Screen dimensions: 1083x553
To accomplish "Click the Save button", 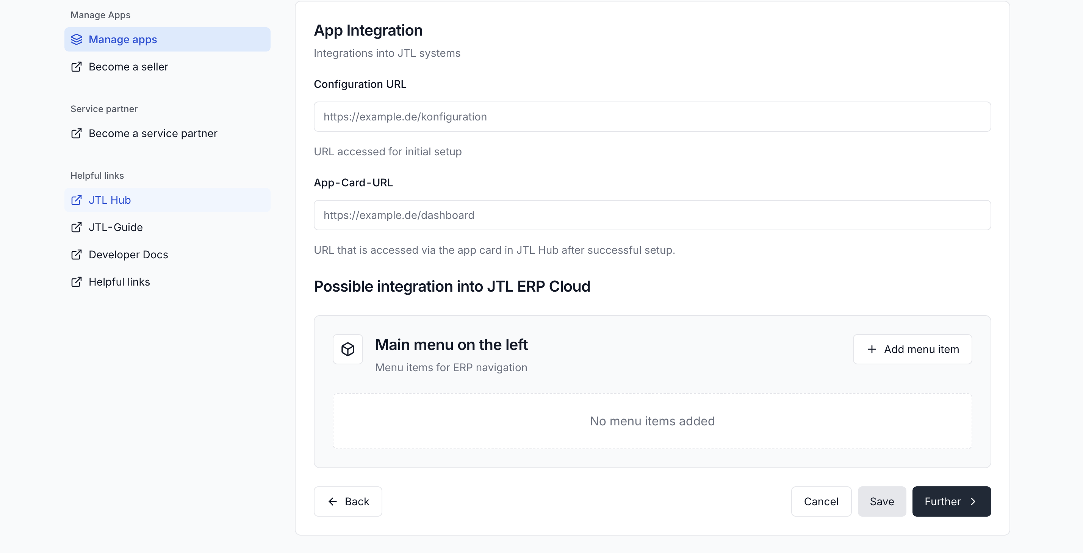I will (x=882, y=501).
